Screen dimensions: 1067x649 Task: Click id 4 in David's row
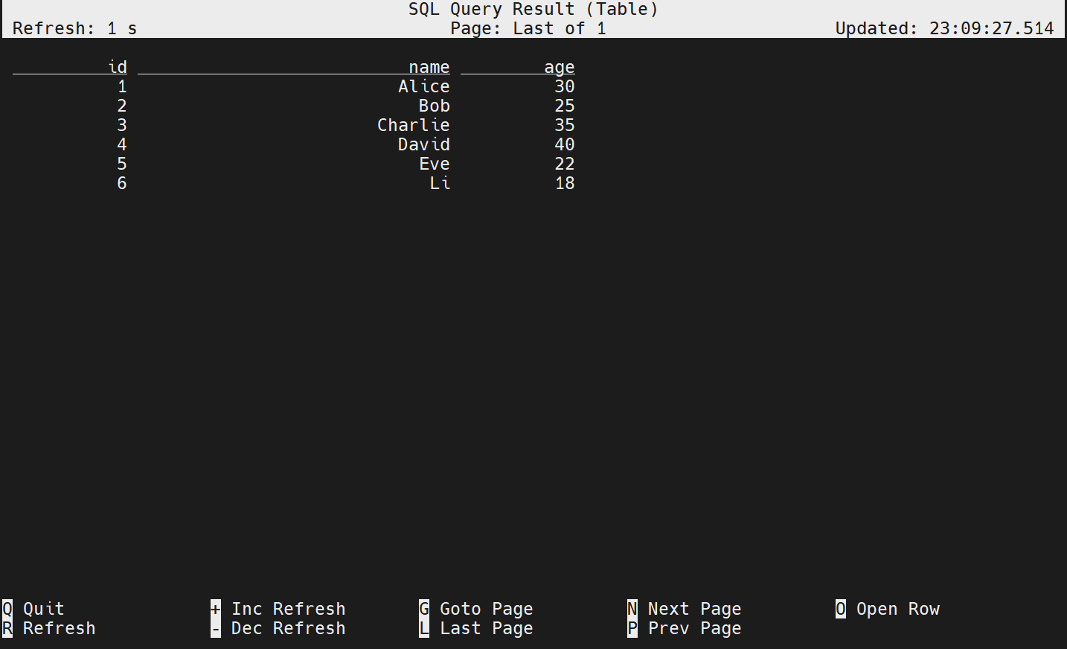click(x=122, y=144)
